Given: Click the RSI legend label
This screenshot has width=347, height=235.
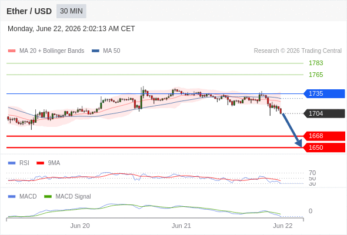Looking at the screenshot, I should (24, 163).
